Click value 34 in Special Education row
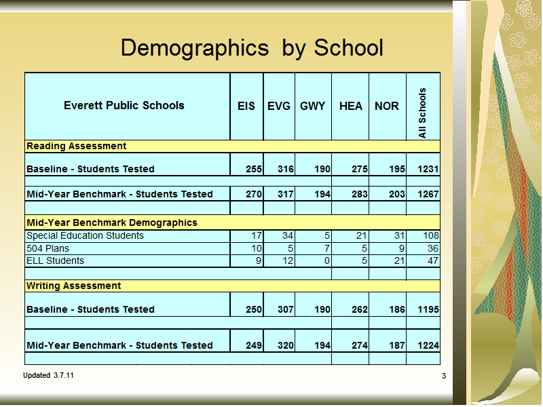Viewport: 543px width, 407px height. [x=288, y=235]
